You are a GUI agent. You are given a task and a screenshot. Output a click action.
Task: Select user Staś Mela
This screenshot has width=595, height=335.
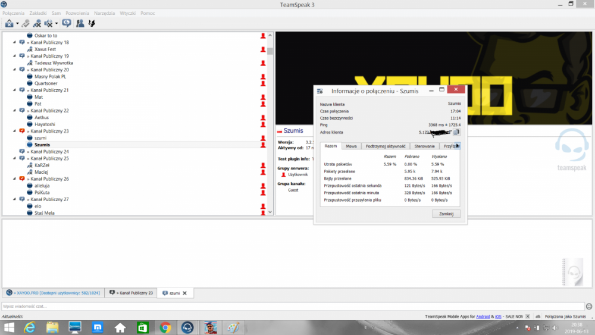point(45,213)
